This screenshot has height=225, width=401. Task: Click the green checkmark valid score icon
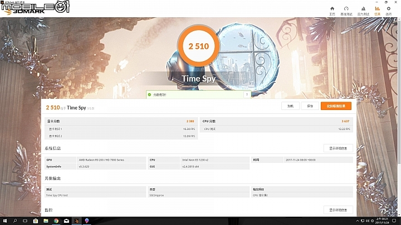click(x=150, y=94)
